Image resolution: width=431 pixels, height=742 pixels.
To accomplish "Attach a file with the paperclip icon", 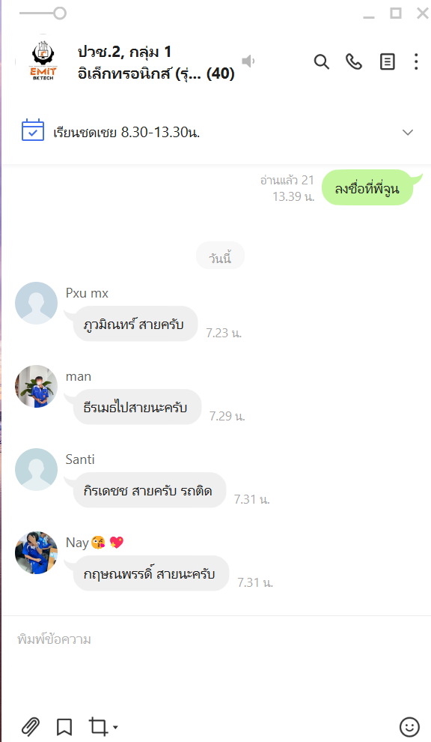I will 30,726.
